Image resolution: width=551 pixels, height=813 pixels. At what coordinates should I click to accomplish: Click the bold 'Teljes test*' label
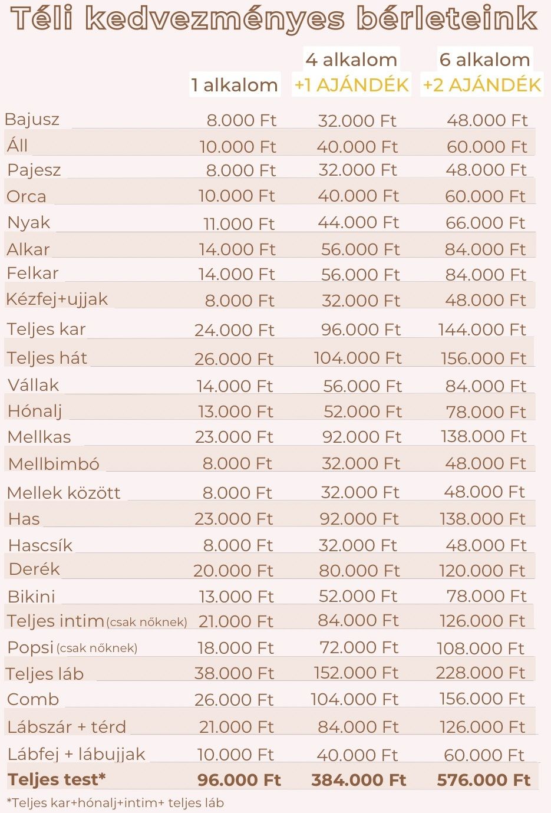[57, 779]
